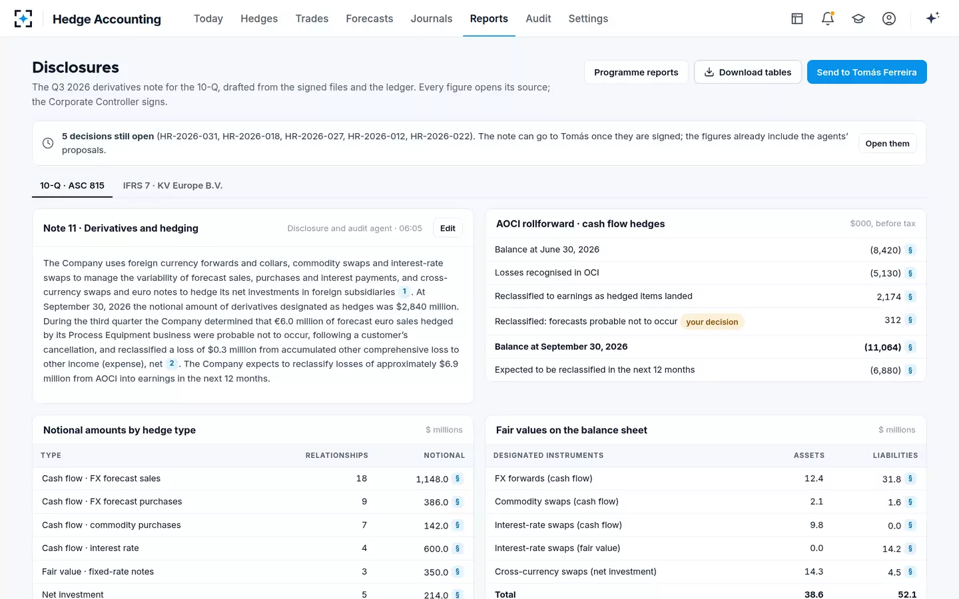Click the Disclosures page heading

75,67
